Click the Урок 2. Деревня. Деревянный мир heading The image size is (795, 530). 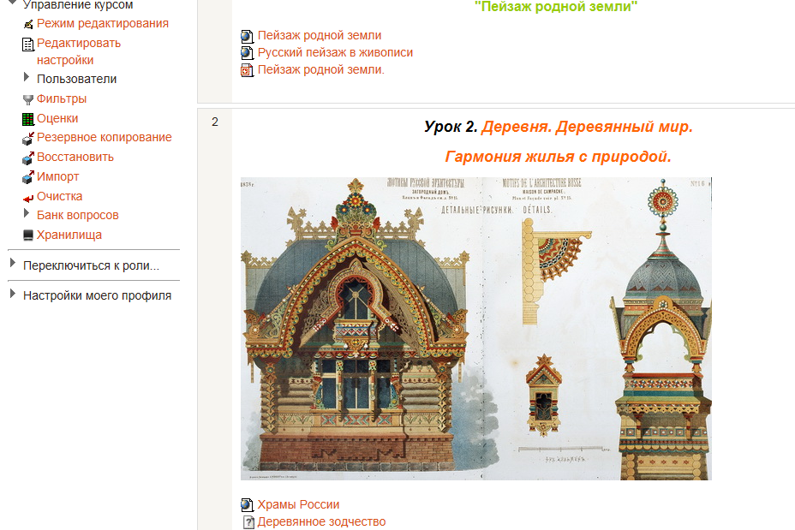pyautogui.click(x=559, y=127)
